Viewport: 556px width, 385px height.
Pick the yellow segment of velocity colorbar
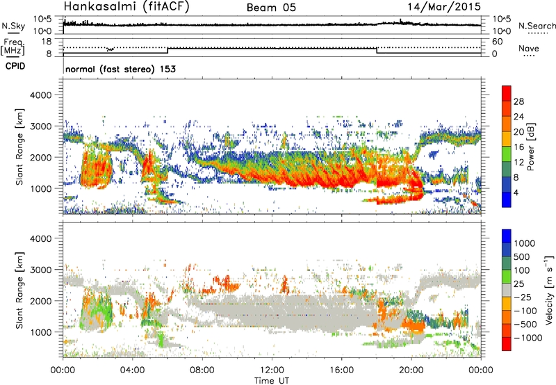507,304
